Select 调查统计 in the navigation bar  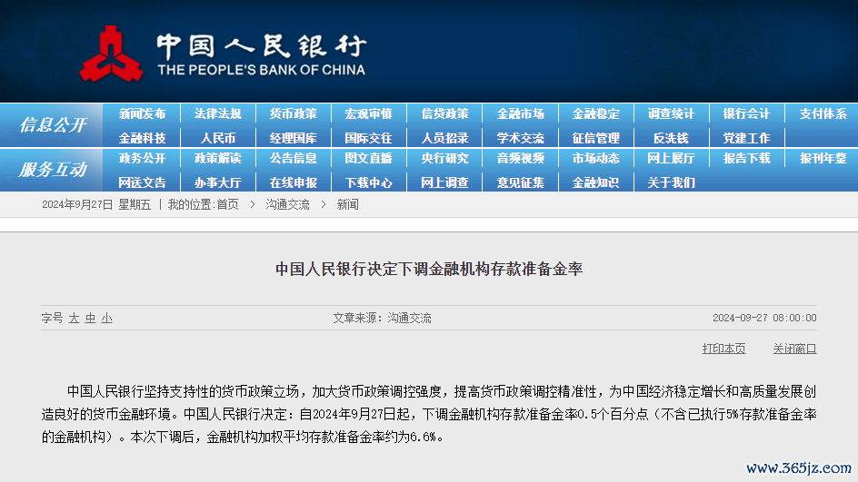click(x=671, y=114)
